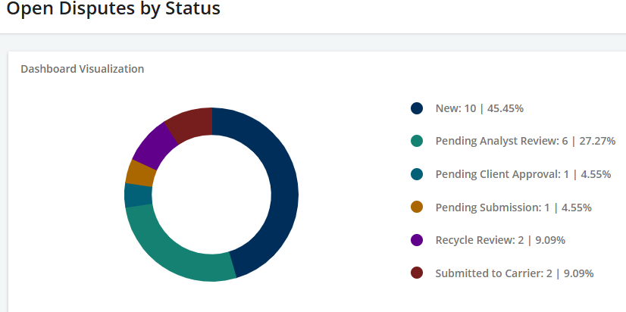Click the Pending Submission legend dot
The height and width of the screenshot is (312, 626).
click(x=416, y=207)
